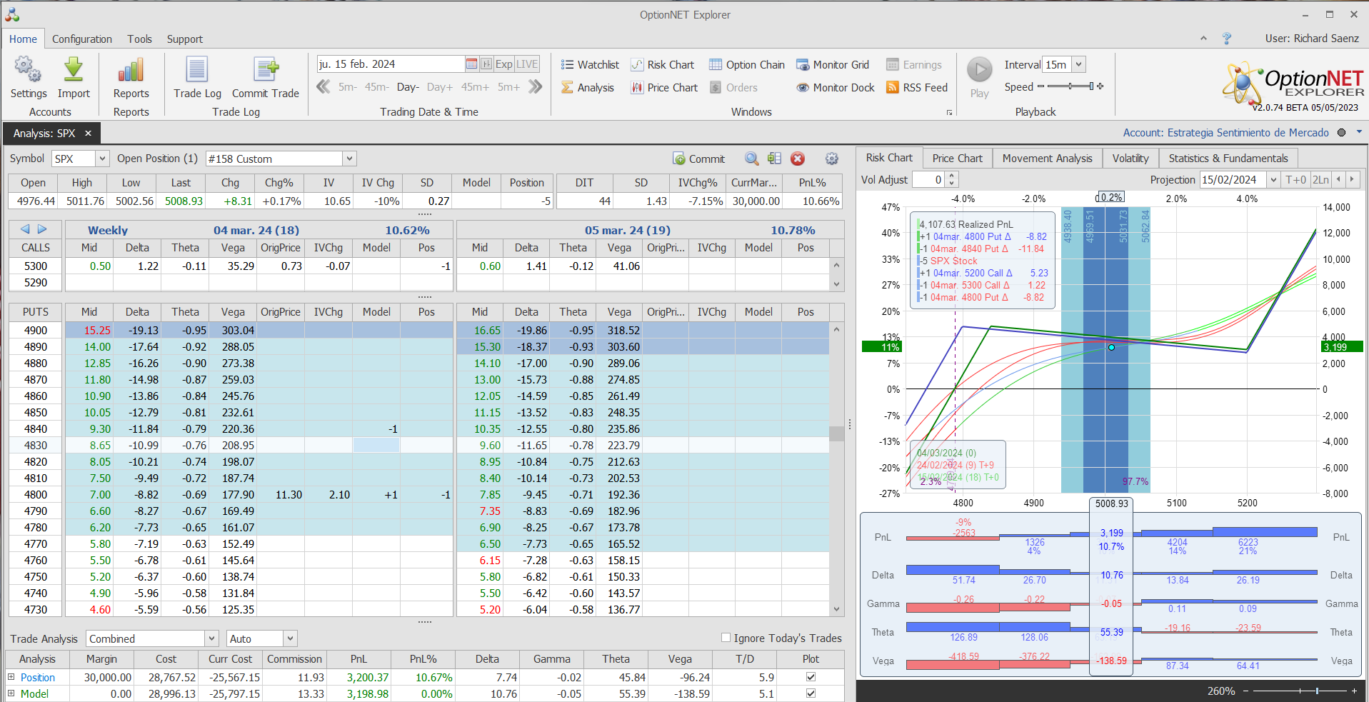Click the red delete position icon
The width and height of the screenshot is (1369, 702).
(798, 159)
